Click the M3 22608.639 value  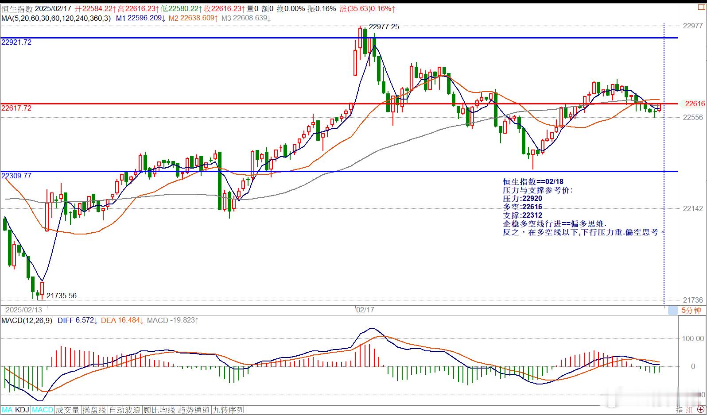pyautogui.click(x=246, y=18)
